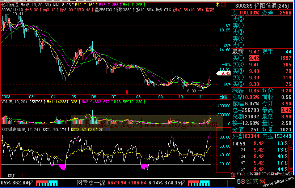Click the MA(5,10,20,30) indicator label
Viewport: 295px width, 188px height.
[36, 5]
